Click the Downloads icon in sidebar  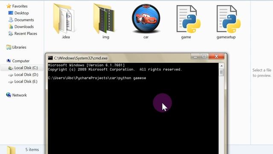click(11, 27)
